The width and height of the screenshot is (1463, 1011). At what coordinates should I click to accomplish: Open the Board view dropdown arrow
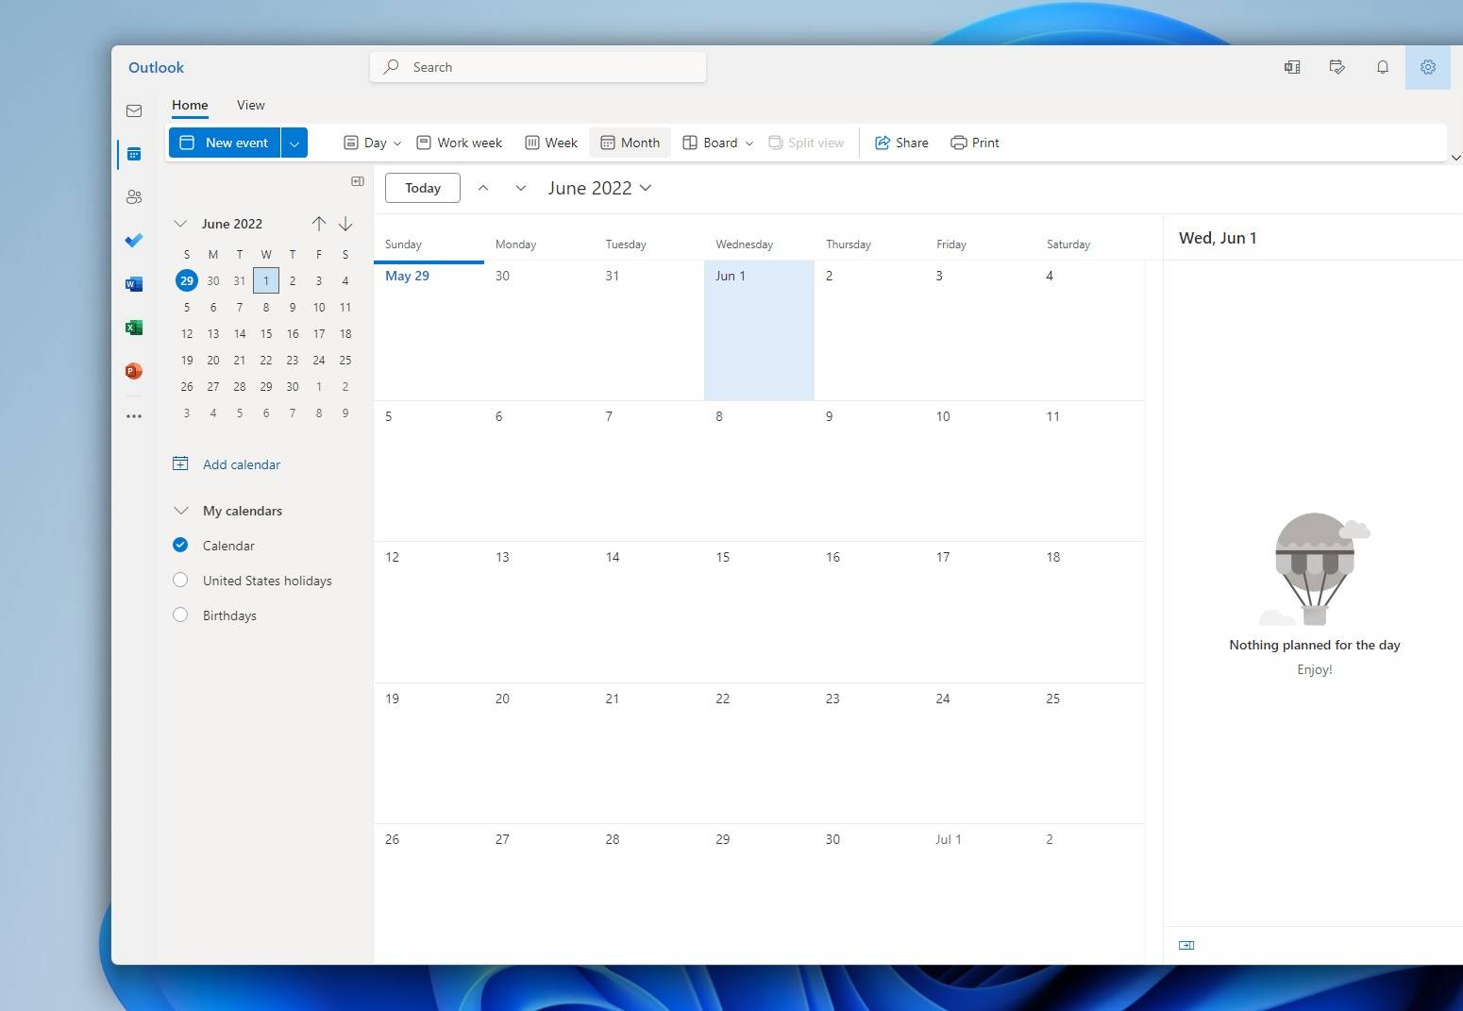[749, 143]
